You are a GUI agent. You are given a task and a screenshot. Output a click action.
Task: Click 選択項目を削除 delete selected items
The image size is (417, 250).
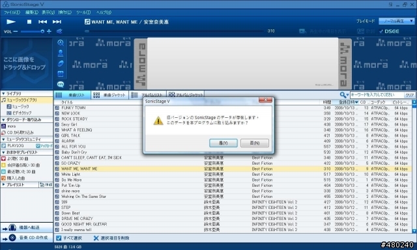pyautogui.click(x=111, y=238)
